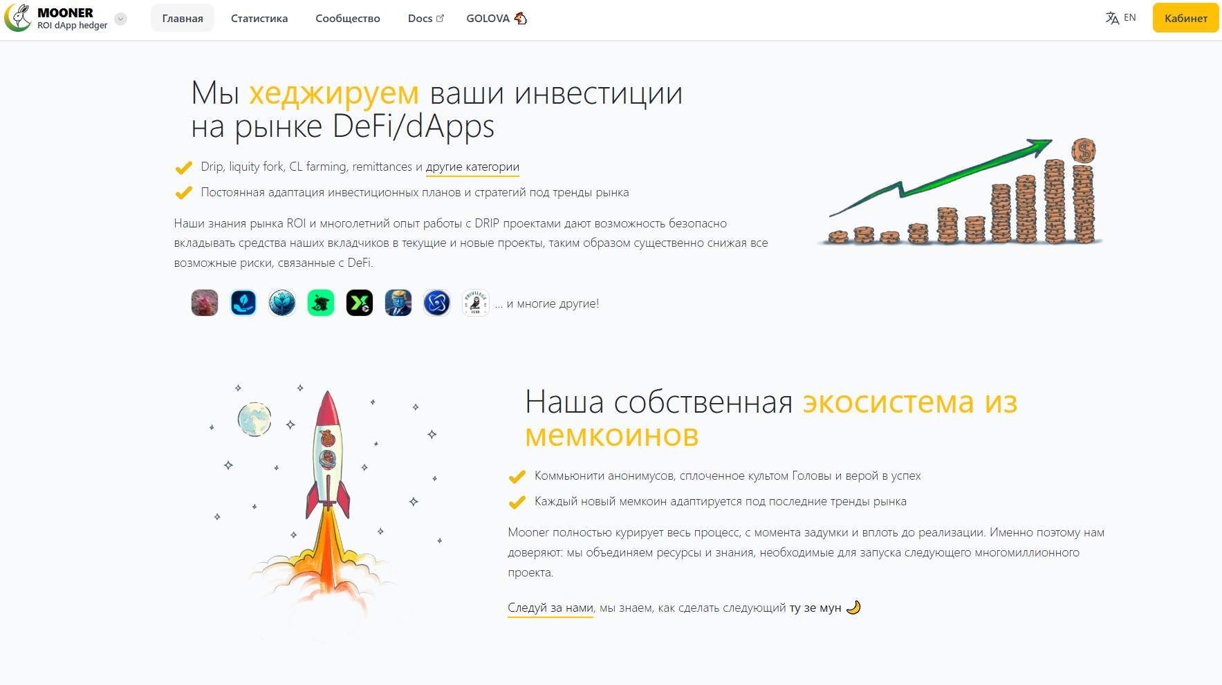Screen dimensions: 1222x685
Task: Open the GOLOVA menu item
Action: pyautogui.click(x=497, y=19)
